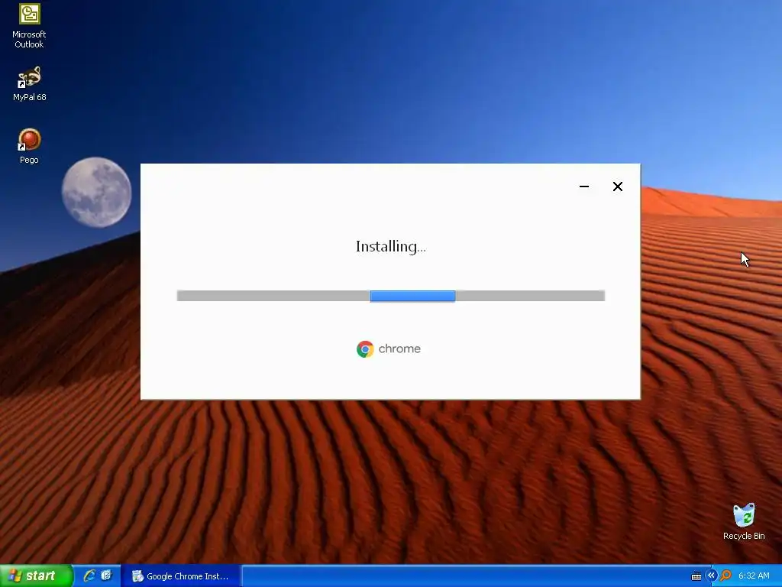Expand hidden system tray icons

click(x=711, y=576)
